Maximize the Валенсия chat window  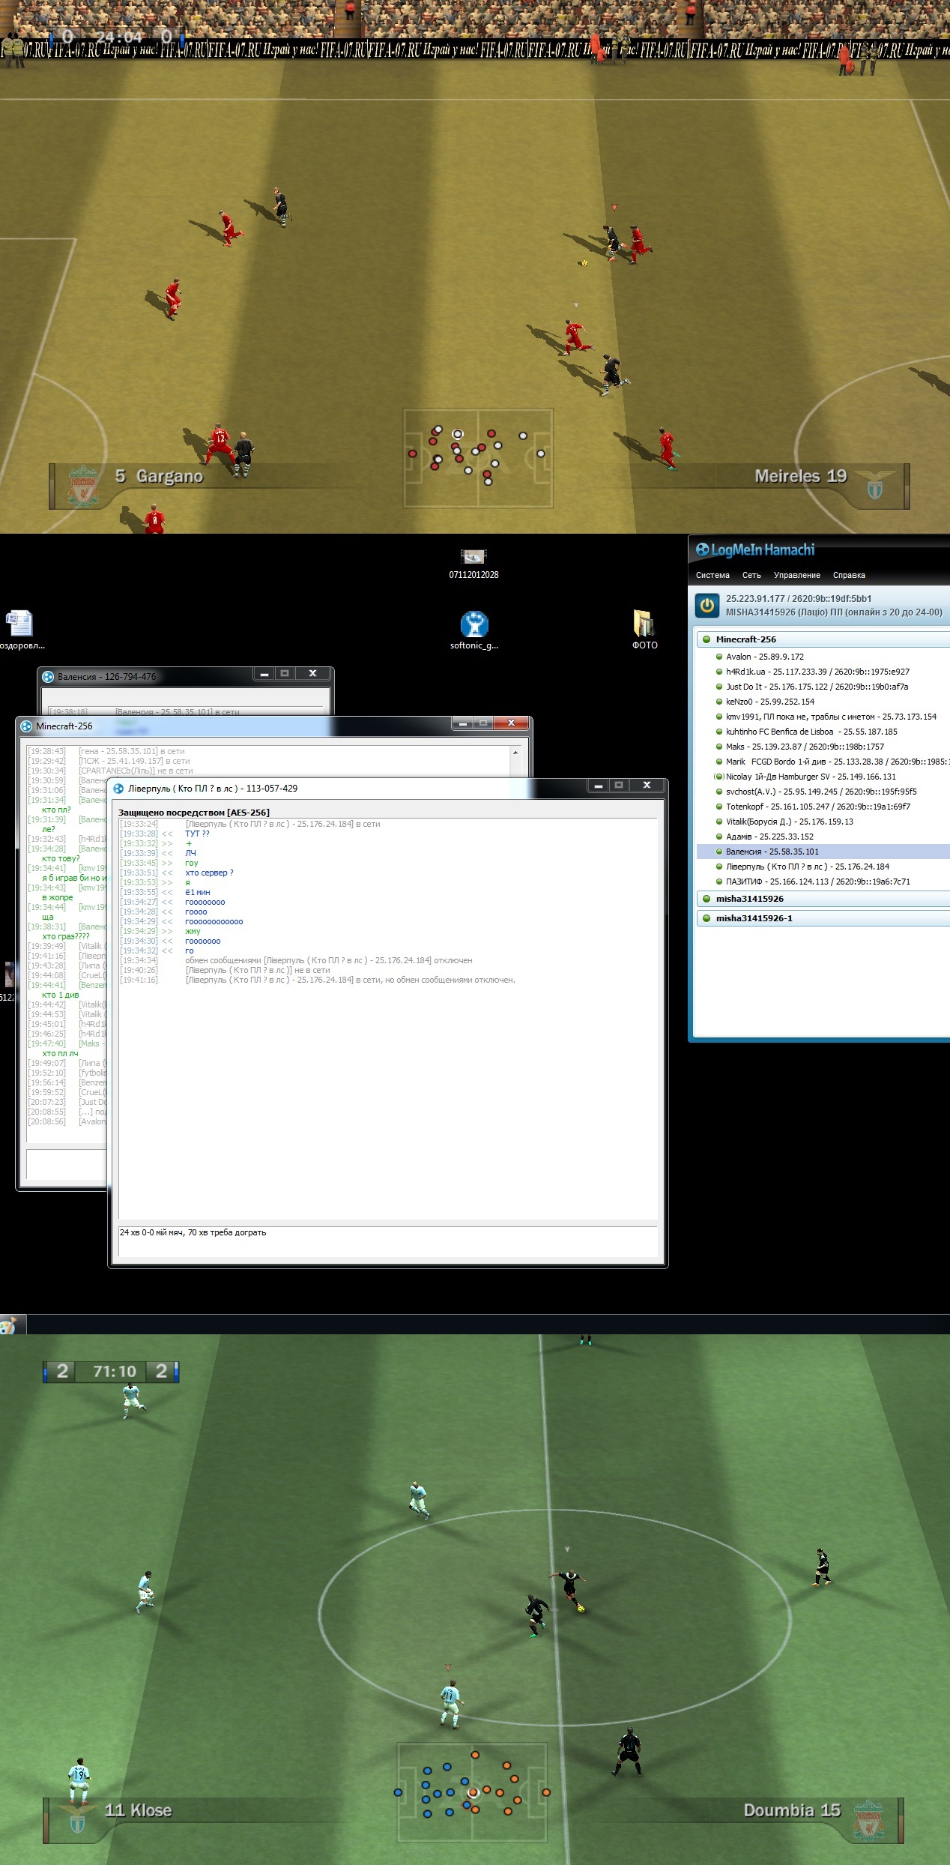[285, 673]
